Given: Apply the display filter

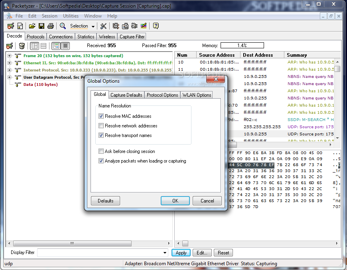Looking at the screenshot, I should tap(181, 253).
